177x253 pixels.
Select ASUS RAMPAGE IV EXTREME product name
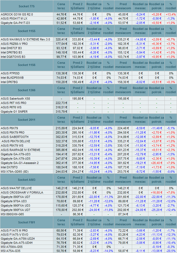coord(21,150)
